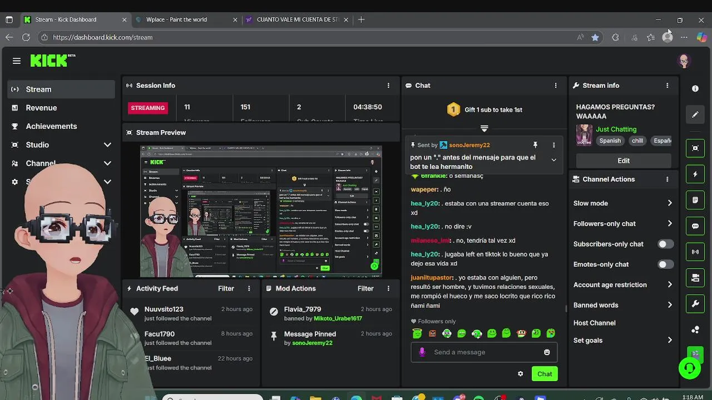Open Stream info panel three-dot options
712x400 pixels.
[x=667, y=86]
